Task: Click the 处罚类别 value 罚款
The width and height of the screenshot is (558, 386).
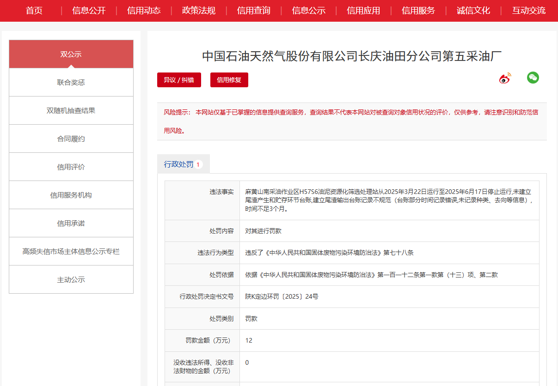Action: pyautogui.click(x=251, y=319)
